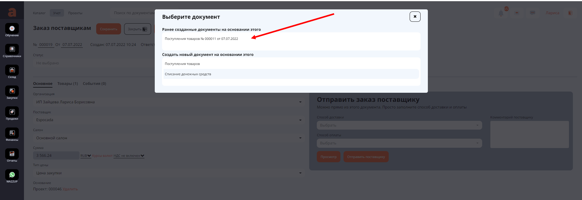Open the Закупки sidebar icon
This screenshot has height=200, width=582.
pos(12,92)
